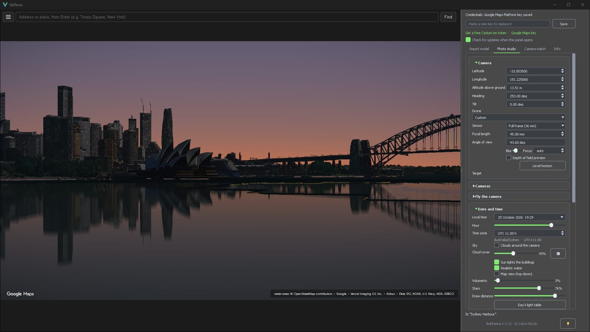Click the panel vertical scrollbar
Screen dimensions: 590x332
pyautogui.click(x=573, y=128)
